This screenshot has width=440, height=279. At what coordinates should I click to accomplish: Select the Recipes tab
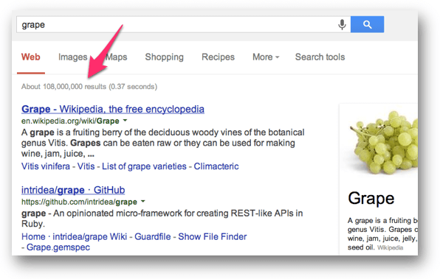tap(218, 57)
